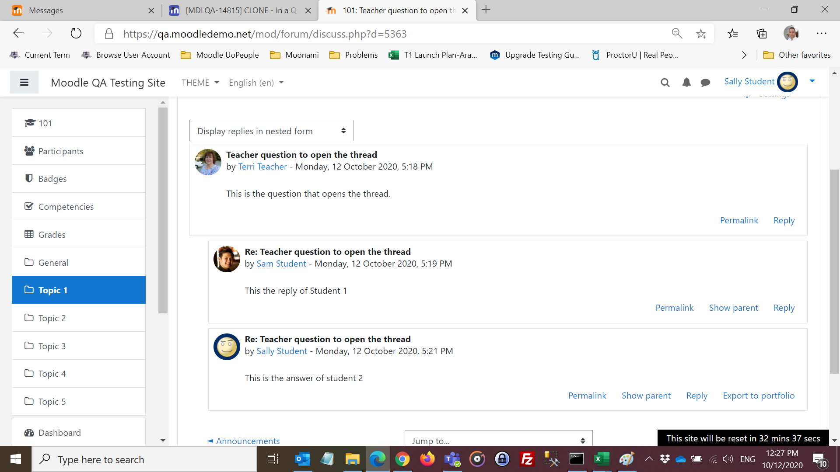Expand the English (en) language menu

click(256, 83)
